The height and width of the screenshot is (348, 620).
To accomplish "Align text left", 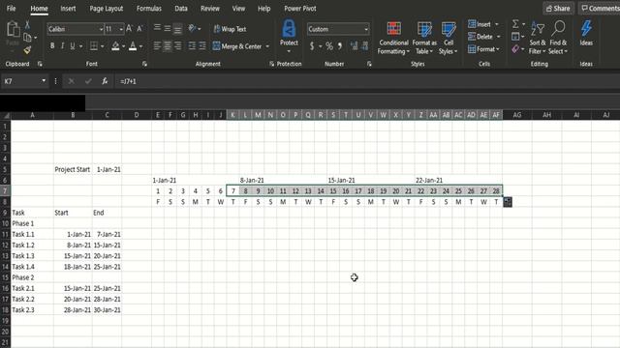I will click(157, 46).
